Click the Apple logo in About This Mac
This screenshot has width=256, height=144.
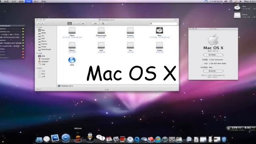click(x=213, y=40)
